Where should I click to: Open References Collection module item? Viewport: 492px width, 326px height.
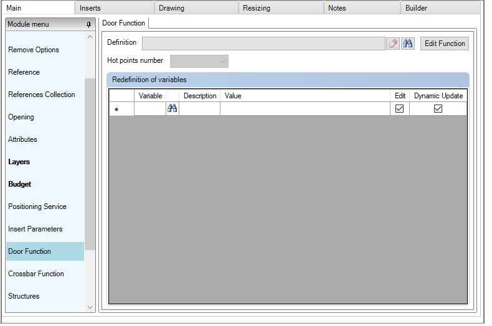[45, 95]
